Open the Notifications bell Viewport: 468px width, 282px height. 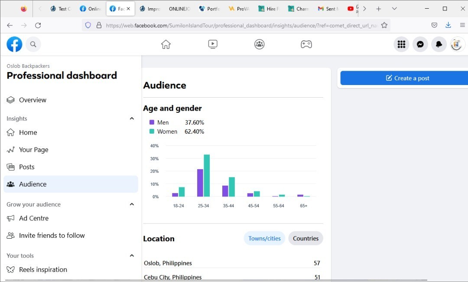[439, 44]
